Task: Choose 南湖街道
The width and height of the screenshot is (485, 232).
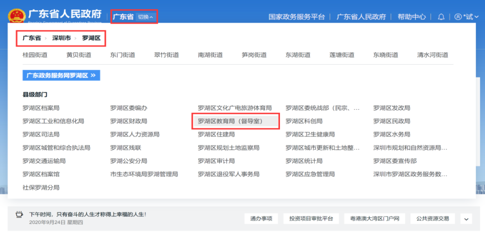Action: 210,55
